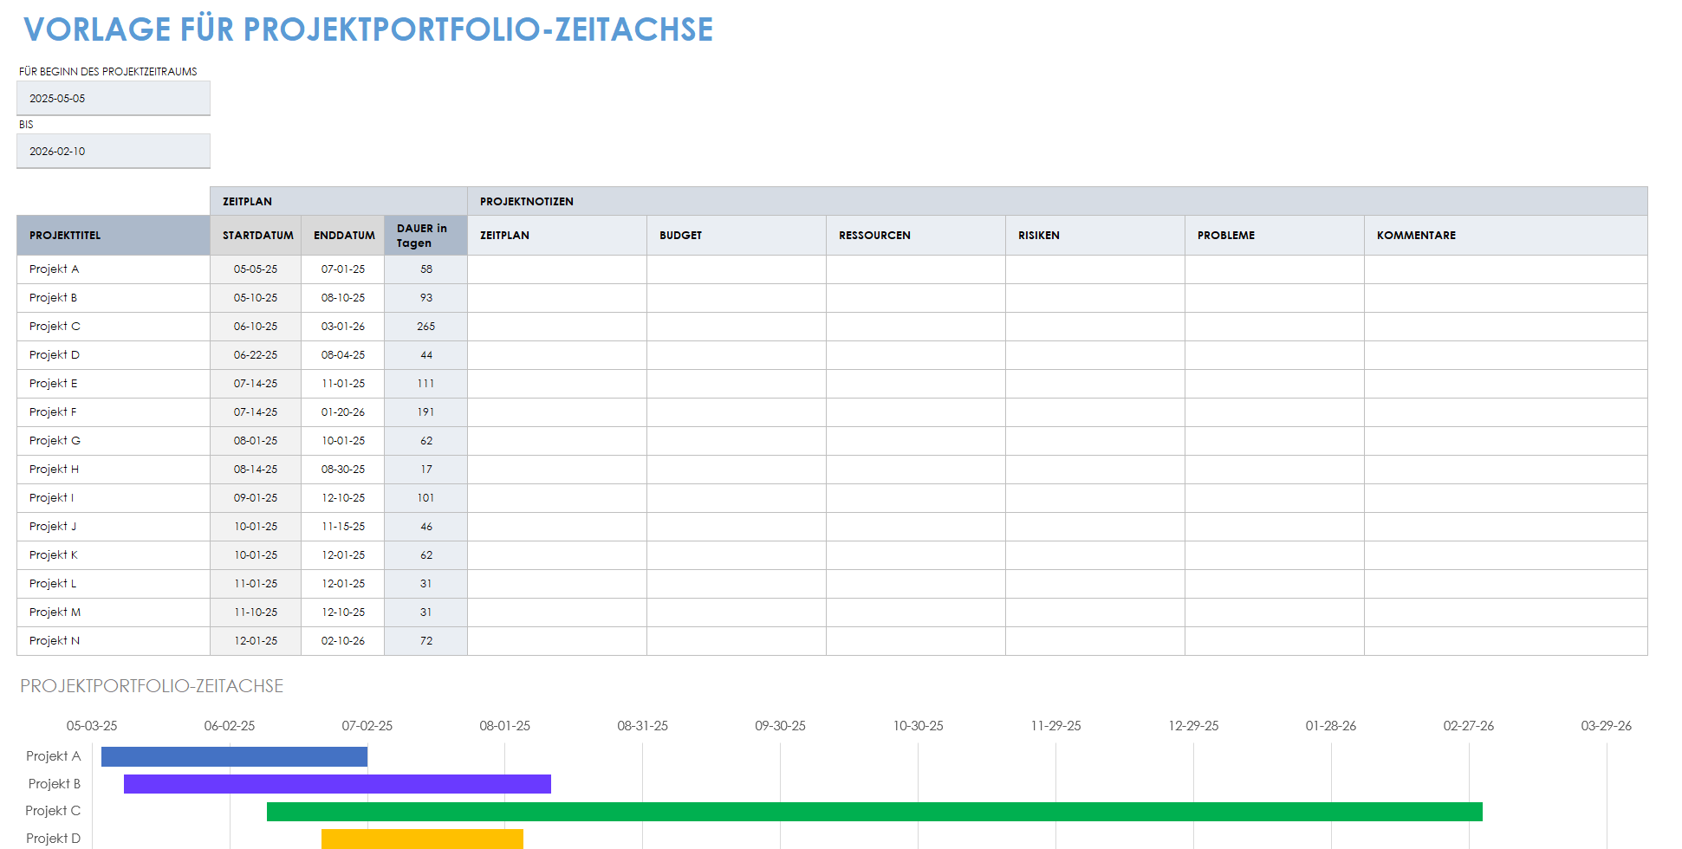Click the RISIKEN column header
The image size is (1682, 849).
(1095, 235)
